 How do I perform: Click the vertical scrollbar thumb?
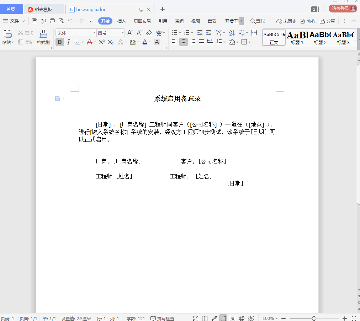click(358, 134)
